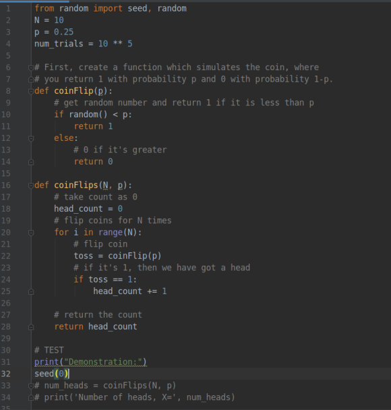The height and width of the screenshot is (410, 391).
Task: Click 'num_trials' variable on line 4
Action: point(59,44)
